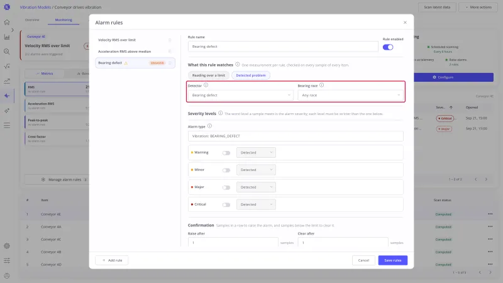This screenshot has width=503, height=283.
Task: Open the user profile icon in sidebar
Action: (x=7, y=275)
